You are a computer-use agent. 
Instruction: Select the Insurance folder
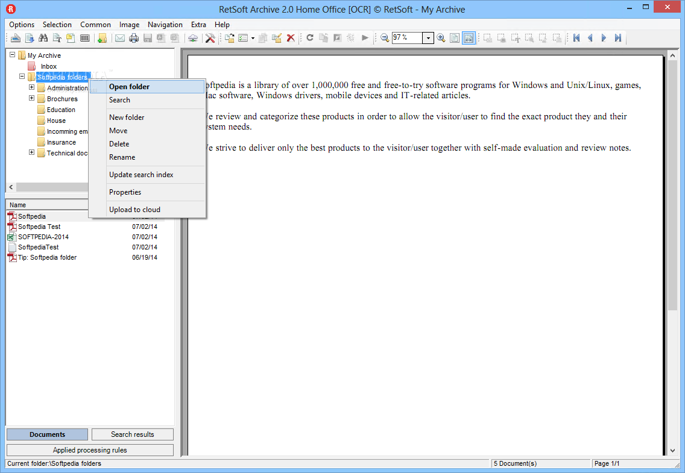point(61,142)
